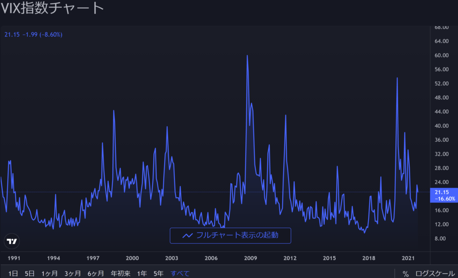The height and width of the screenshot is (278, 458).
Task: Select the すべて all-time range
Action: pos(180,274)
